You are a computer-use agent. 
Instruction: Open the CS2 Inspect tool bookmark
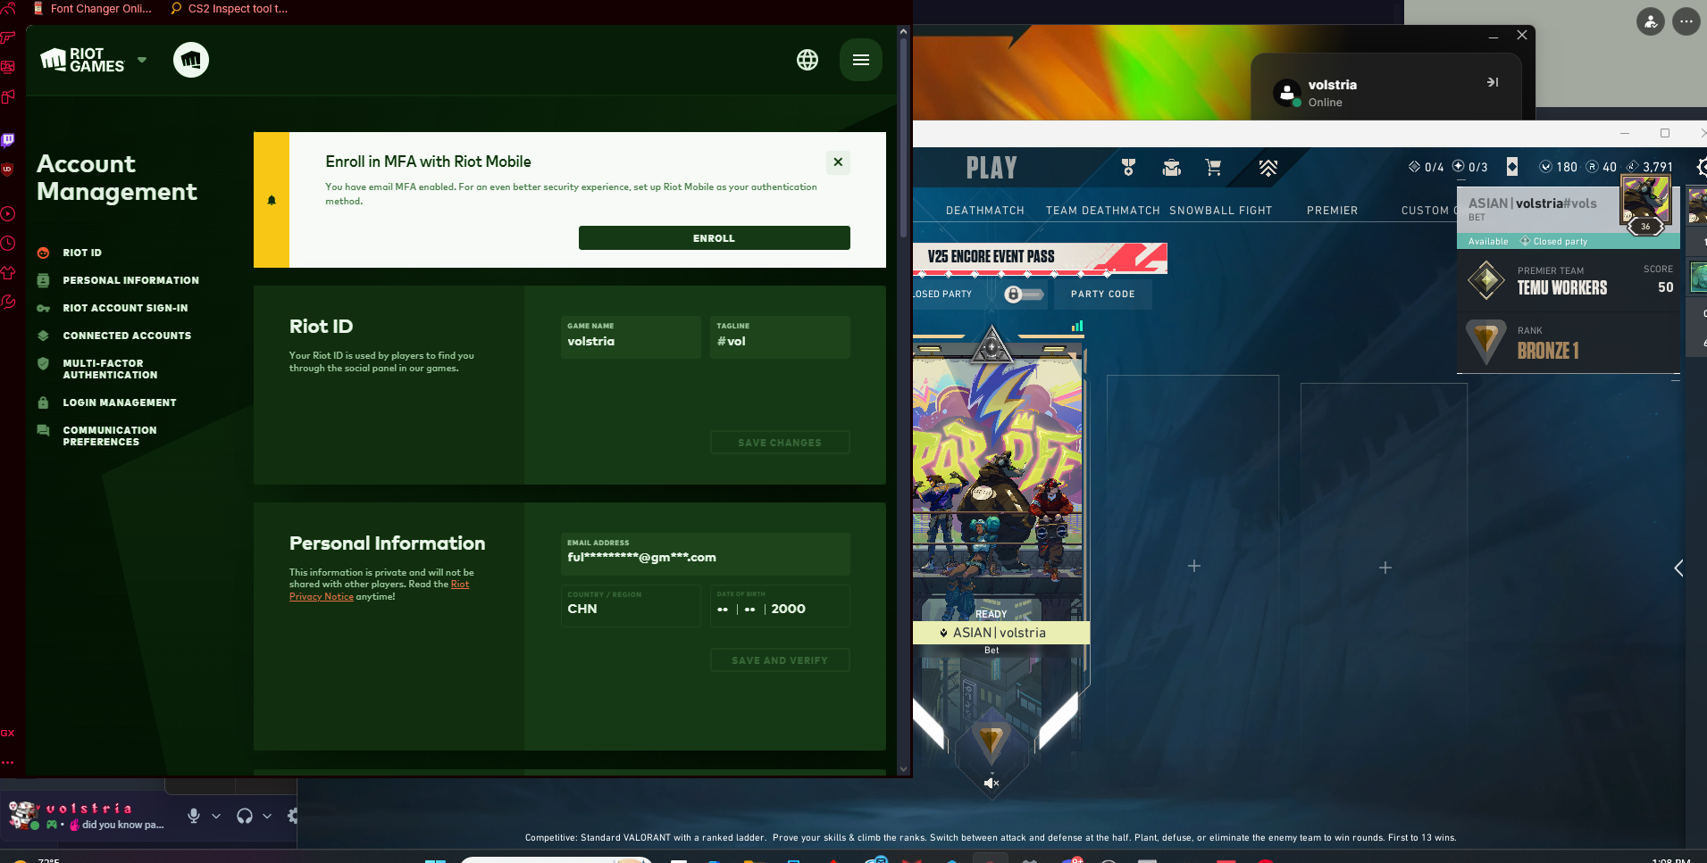[230, 9]
